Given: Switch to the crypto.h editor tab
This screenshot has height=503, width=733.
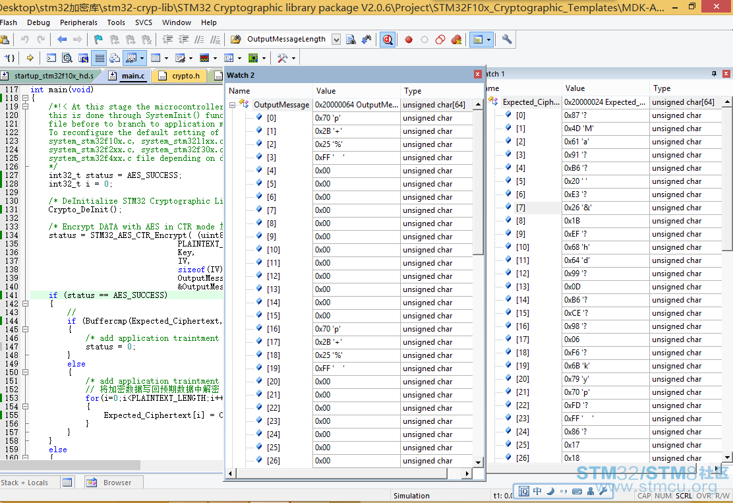Looking at the screenshot, I should coord(180,76).
